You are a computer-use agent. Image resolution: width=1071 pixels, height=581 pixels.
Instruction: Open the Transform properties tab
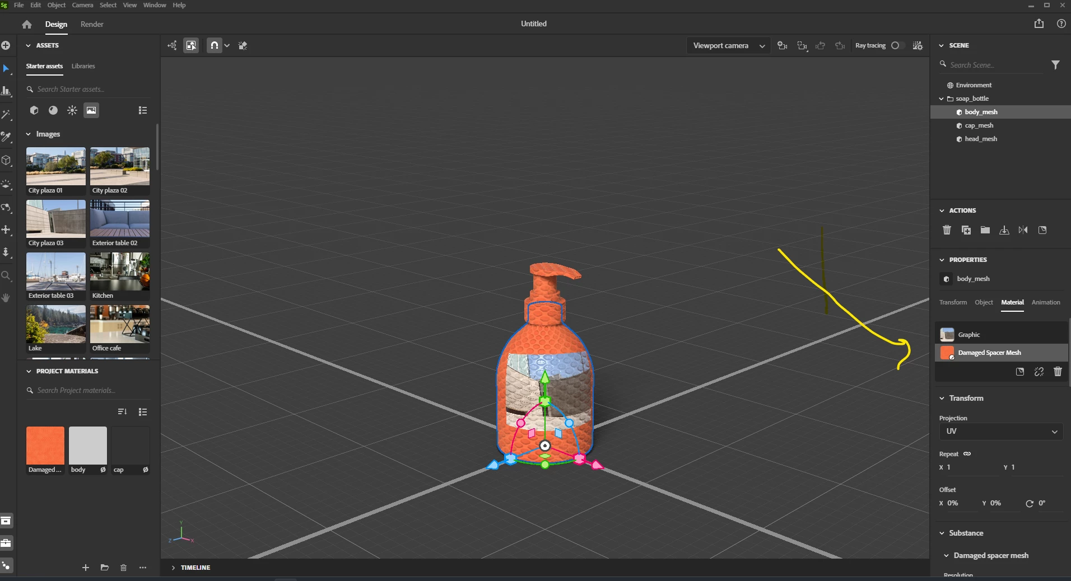953,302
